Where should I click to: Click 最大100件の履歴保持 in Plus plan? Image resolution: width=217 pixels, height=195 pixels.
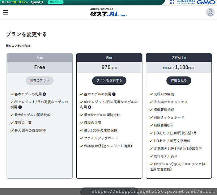(x=101, y=130)
